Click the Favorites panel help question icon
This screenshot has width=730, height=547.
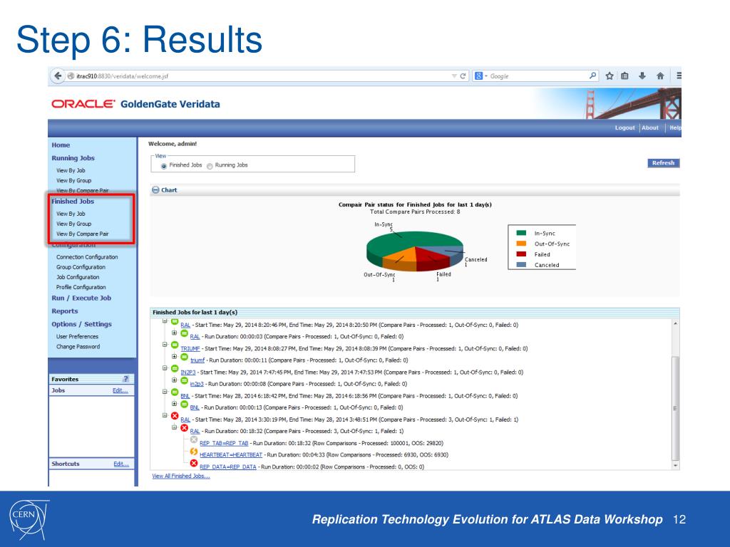pyautogui.click(x=125, y=379)
